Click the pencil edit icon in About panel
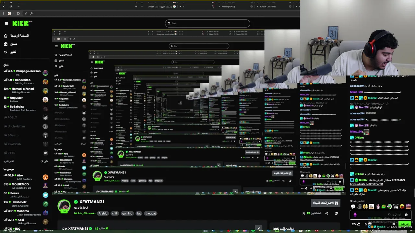Screen dimensions: 415x233 258,228
